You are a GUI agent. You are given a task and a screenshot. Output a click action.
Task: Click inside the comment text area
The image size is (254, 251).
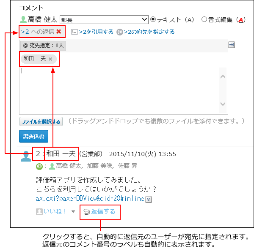pyautogui.click(x=119, y=90)
